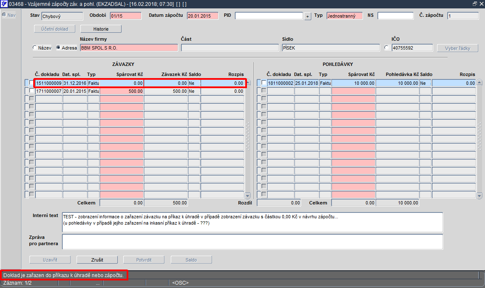Image resolution: width=485 pixels, height=288 pixels.
Task: Click the Období field showing 01/15
Action: (126, 16)
